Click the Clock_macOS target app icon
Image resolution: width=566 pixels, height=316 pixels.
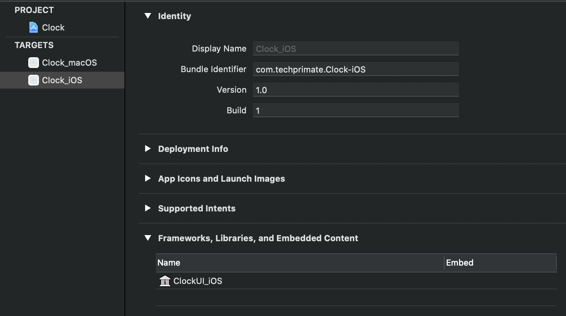click(x=34, y=63)
